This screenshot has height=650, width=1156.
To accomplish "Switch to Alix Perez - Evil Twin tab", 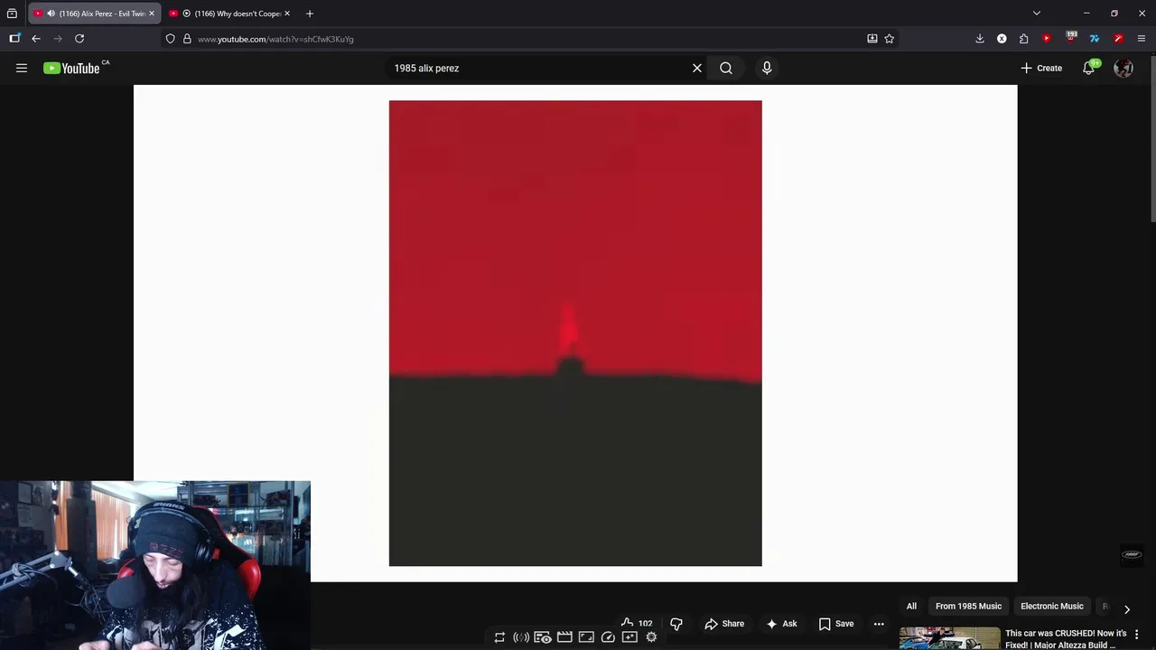I will click(x=94, y=14).
